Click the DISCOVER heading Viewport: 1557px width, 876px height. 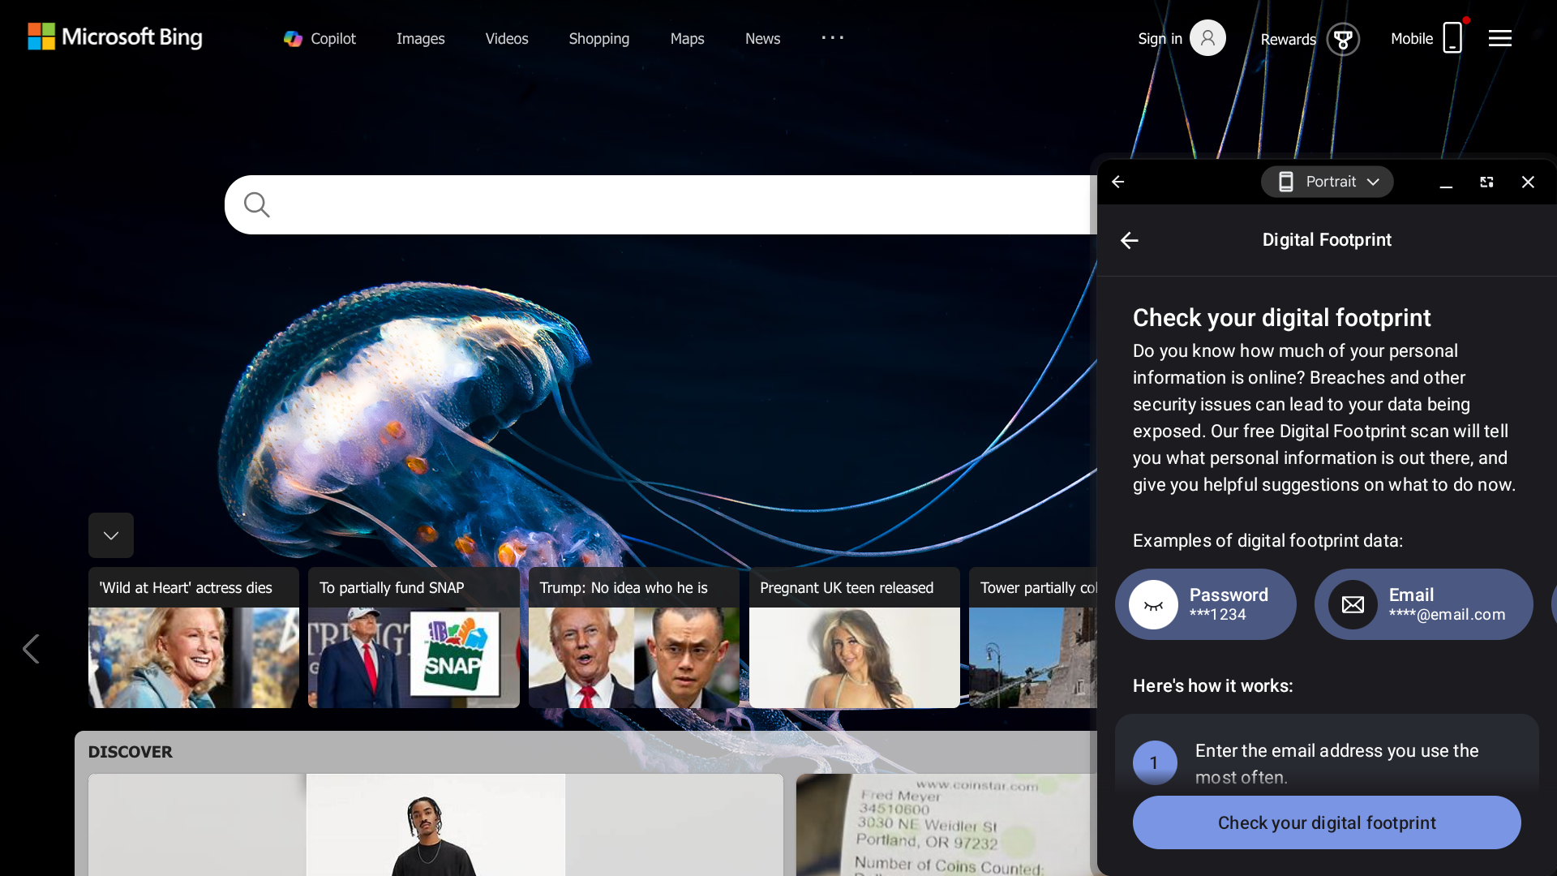pos(131,752)
